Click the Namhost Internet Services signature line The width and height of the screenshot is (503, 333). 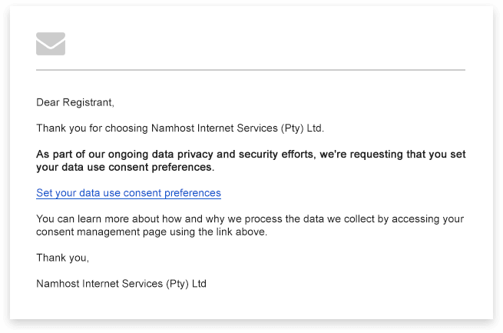[121, 284]
